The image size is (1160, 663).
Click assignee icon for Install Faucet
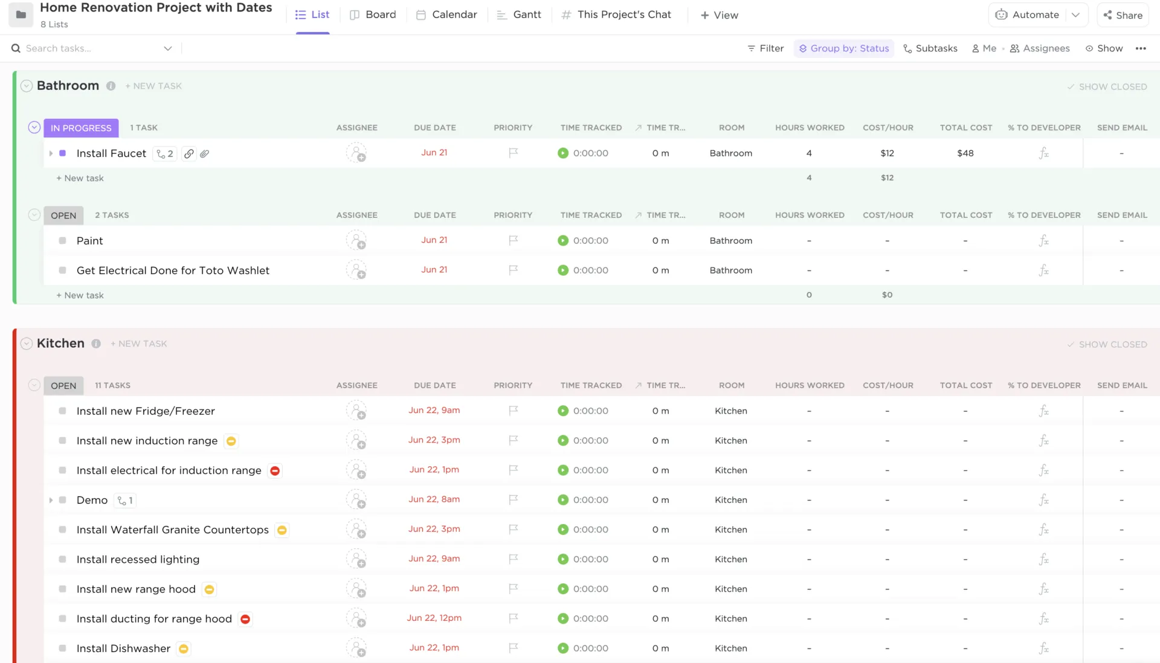click(356, 153)
